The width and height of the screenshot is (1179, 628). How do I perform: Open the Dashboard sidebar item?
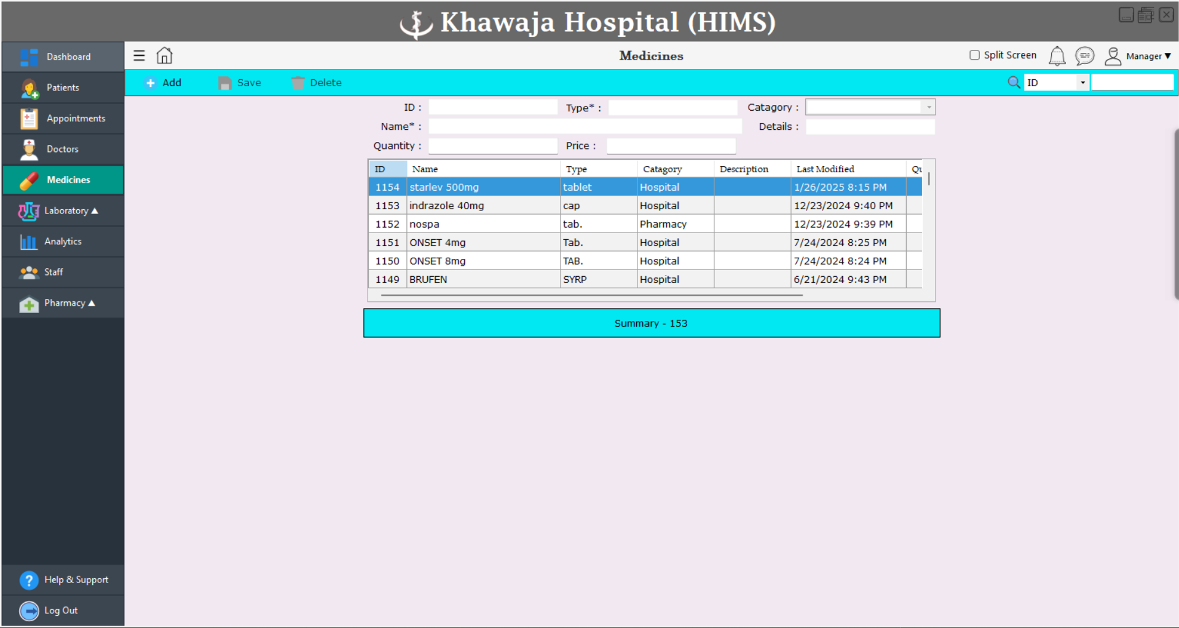(63, 57)
